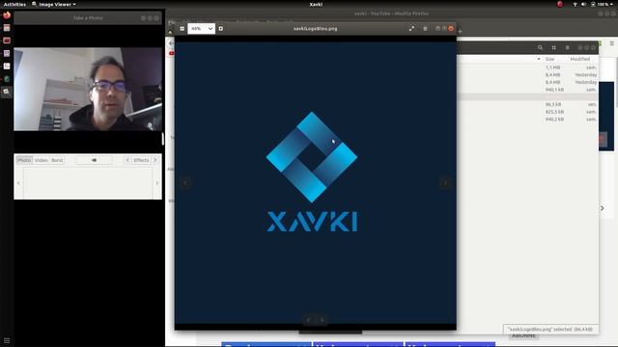The width and height of the screenshot is (618, 347).
Task: Sort by Modified column in Files
Action: (x=579, y=59)
